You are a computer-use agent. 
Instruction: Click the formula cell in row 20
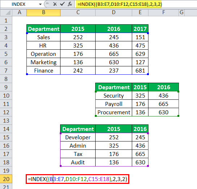(77, 179)
